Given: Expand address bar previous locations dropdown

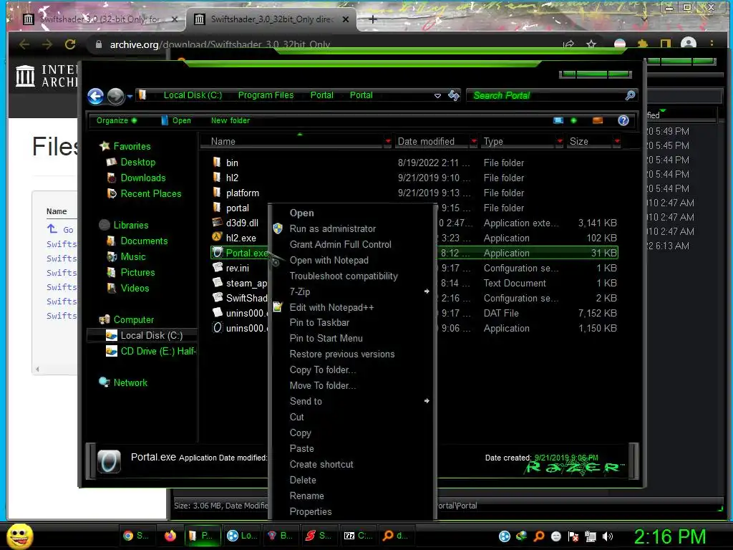Looking at the screenshot, I should pyautogui.click(x=437, y=95).
